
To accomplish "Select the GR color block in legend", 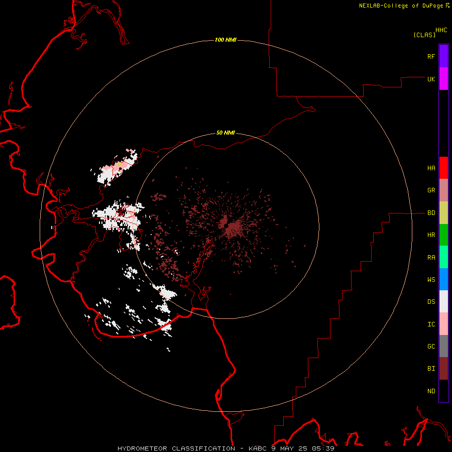I will click(443, 190).
